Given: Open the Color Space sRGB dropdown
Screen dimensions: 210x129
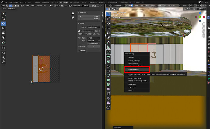Looking at the screenshot, I should point(94,38).
